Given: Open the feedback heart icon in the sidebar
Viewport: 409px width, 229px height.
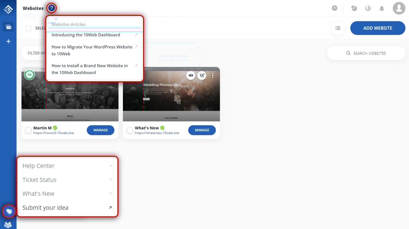Looking at the screenshot, I should [x=9, y=211].
